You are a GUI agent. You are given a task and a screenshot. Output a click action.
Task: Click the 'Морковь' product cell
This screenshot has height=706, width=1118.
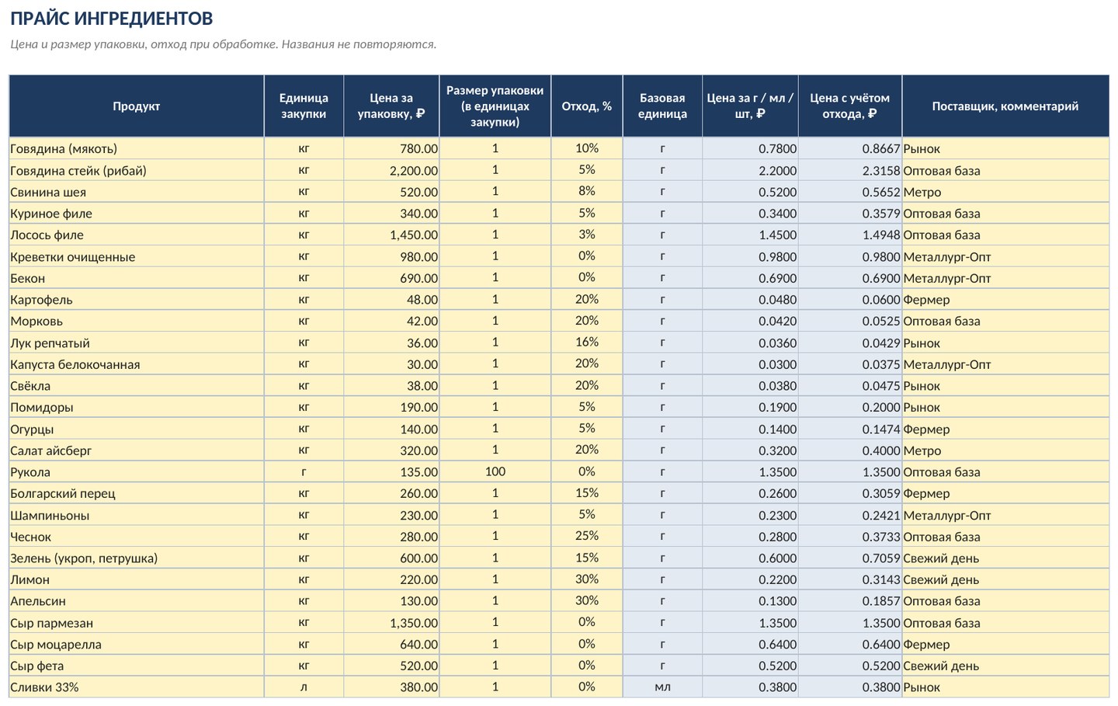(x=137, y=321)
